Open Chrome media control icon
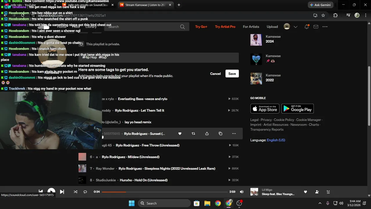 click(348, 15)
